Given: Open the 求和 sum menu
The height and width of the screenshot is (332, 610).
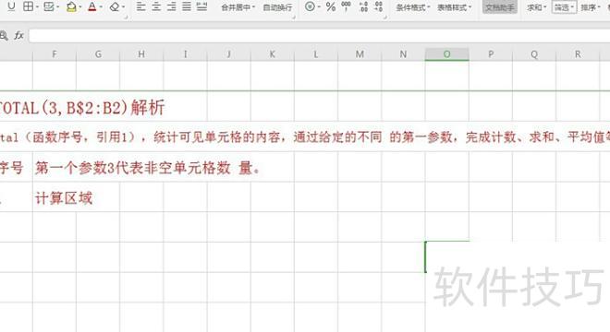Looking at the screenshot, I should point(536,7).
